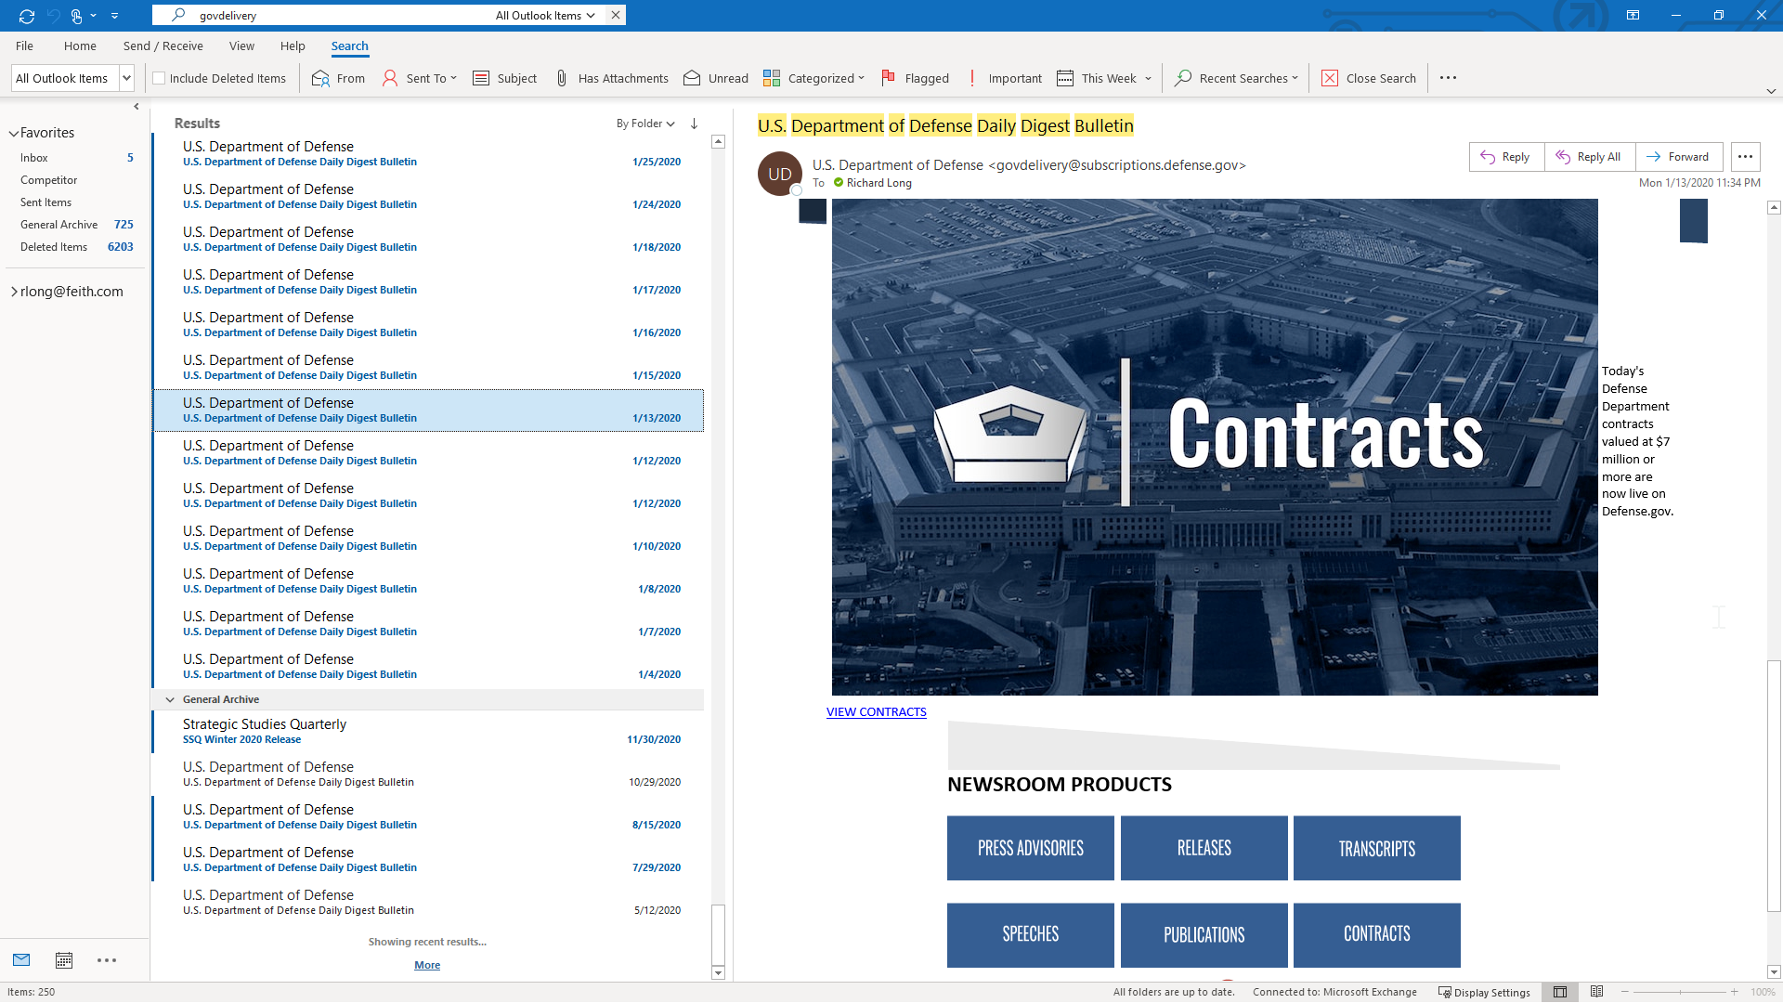Open the ribbon more commands ellipsis

1448,78
